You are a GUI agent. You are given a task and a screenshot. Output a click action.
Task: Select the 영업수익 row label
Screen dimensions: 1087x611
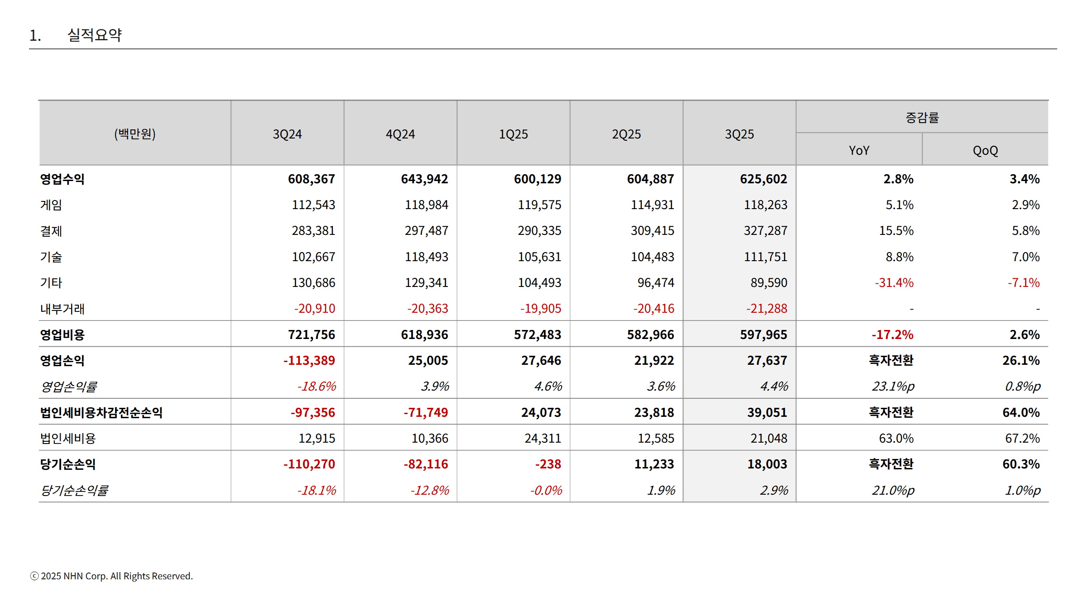pyautogui.click(x=63, y=179)
